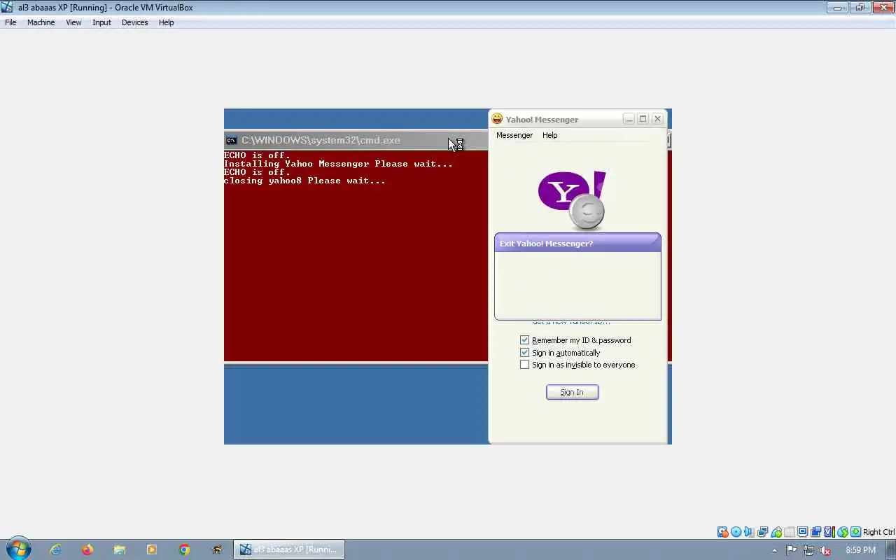Uncheck Remember my ID & password
This screenshot has height=560, width=896.
click(524, 340)
